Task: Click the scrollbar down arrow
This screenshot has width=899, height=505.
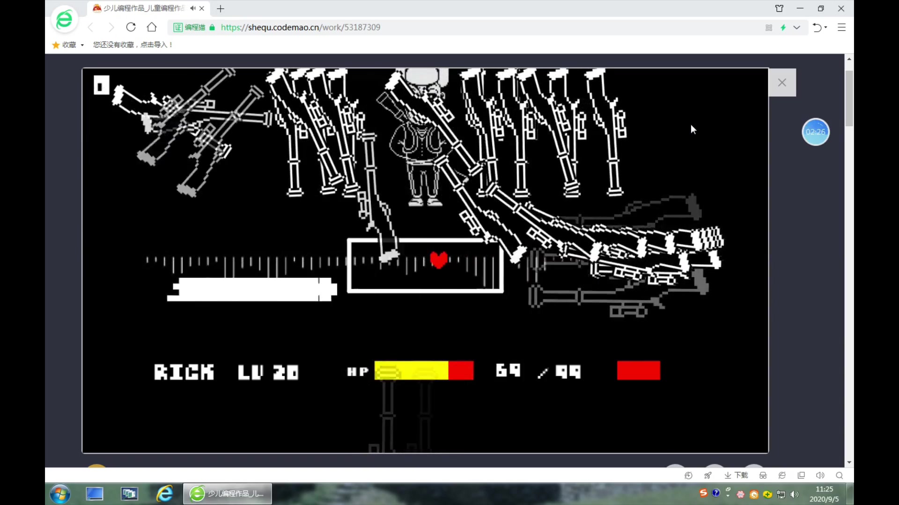Action: point(849,462)
